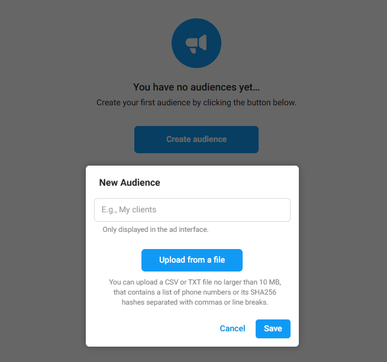Click the megaphone icon above the heading
Image resolution: width=387 pixels, height=362 pixels.
click(x=196, y=43)
